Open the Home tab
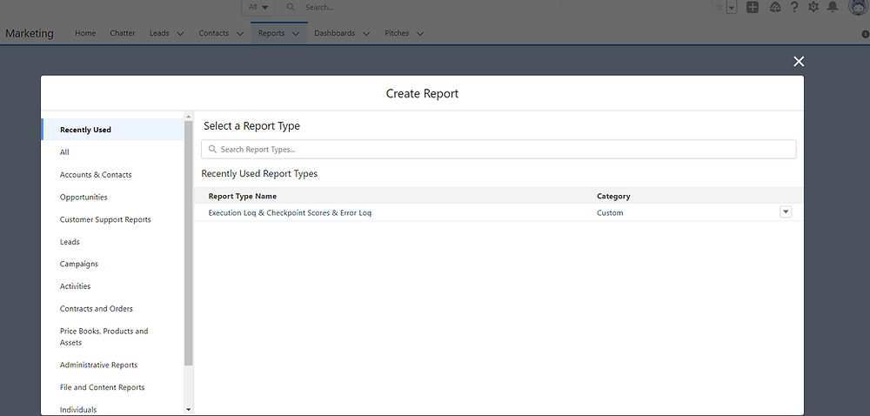The image size is (870, 416). [85, 33]
